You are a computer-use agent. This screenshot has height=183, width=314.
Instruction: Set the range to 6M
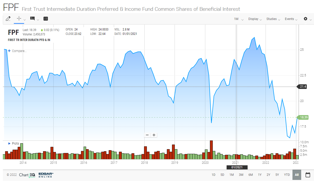pos(250,175)
